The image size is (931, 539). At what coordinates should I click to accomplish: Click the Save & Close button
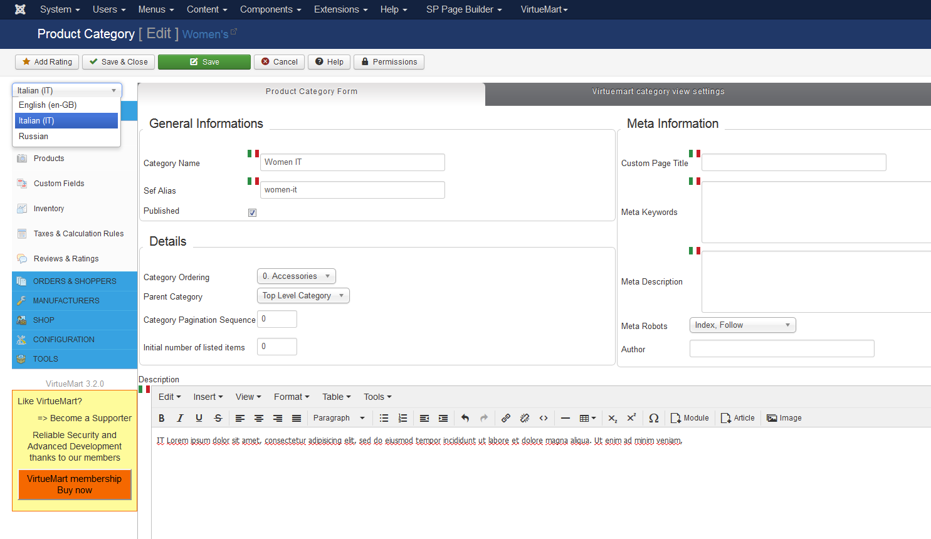[x=118, y=62]
